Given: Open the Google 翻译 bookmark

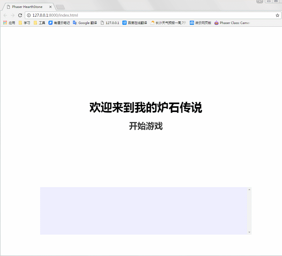Looking at the screenshot, I should 85,23.
